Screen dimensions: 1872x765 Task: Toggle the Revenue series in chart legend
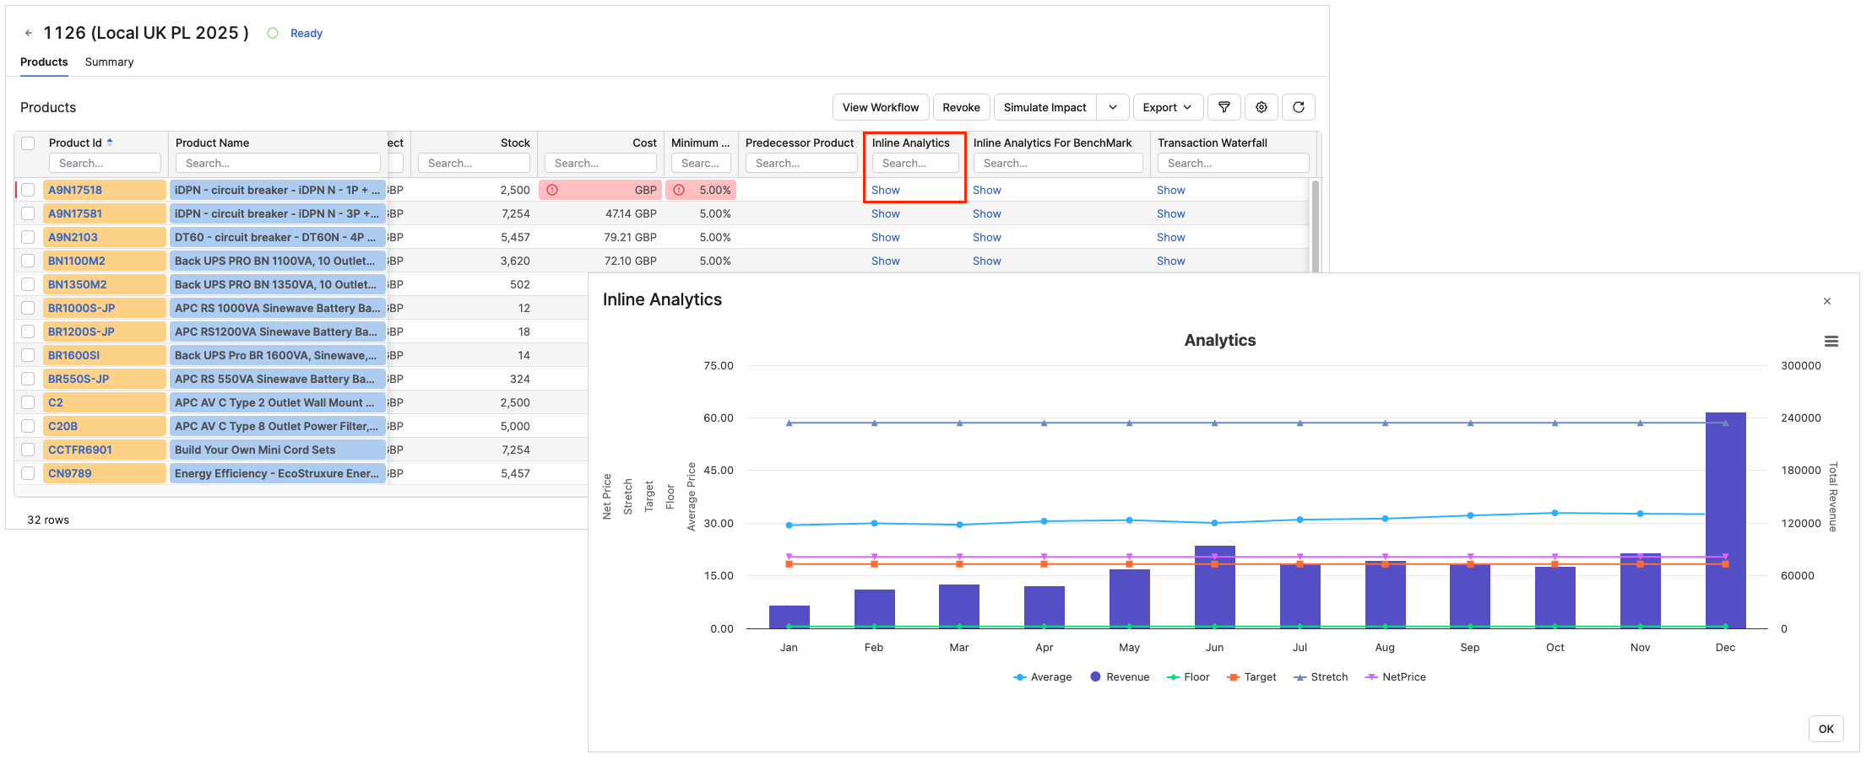tap(1120, 677)
